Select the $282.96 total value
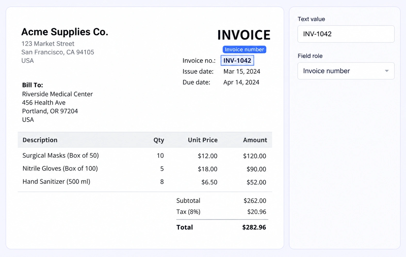Screen dimensions: 406x257 click(254, 227)
